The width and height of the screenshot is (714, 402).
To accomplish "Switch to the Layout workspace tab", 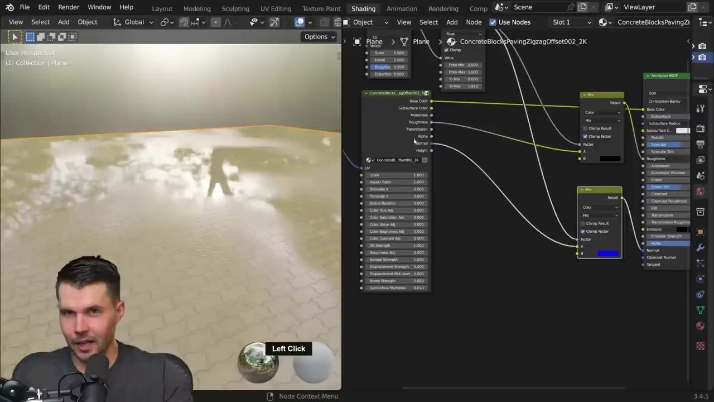I will (x=162, y=9).
